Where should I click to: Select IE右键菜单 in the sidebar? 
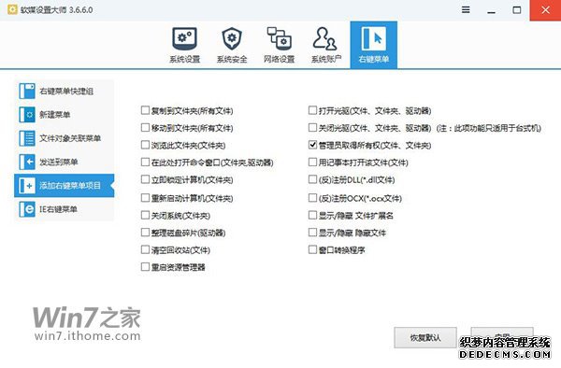[x=64, y=209]
